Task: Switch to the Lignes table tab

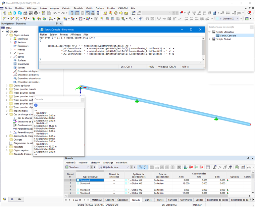Action: click(x=148, y=200)
